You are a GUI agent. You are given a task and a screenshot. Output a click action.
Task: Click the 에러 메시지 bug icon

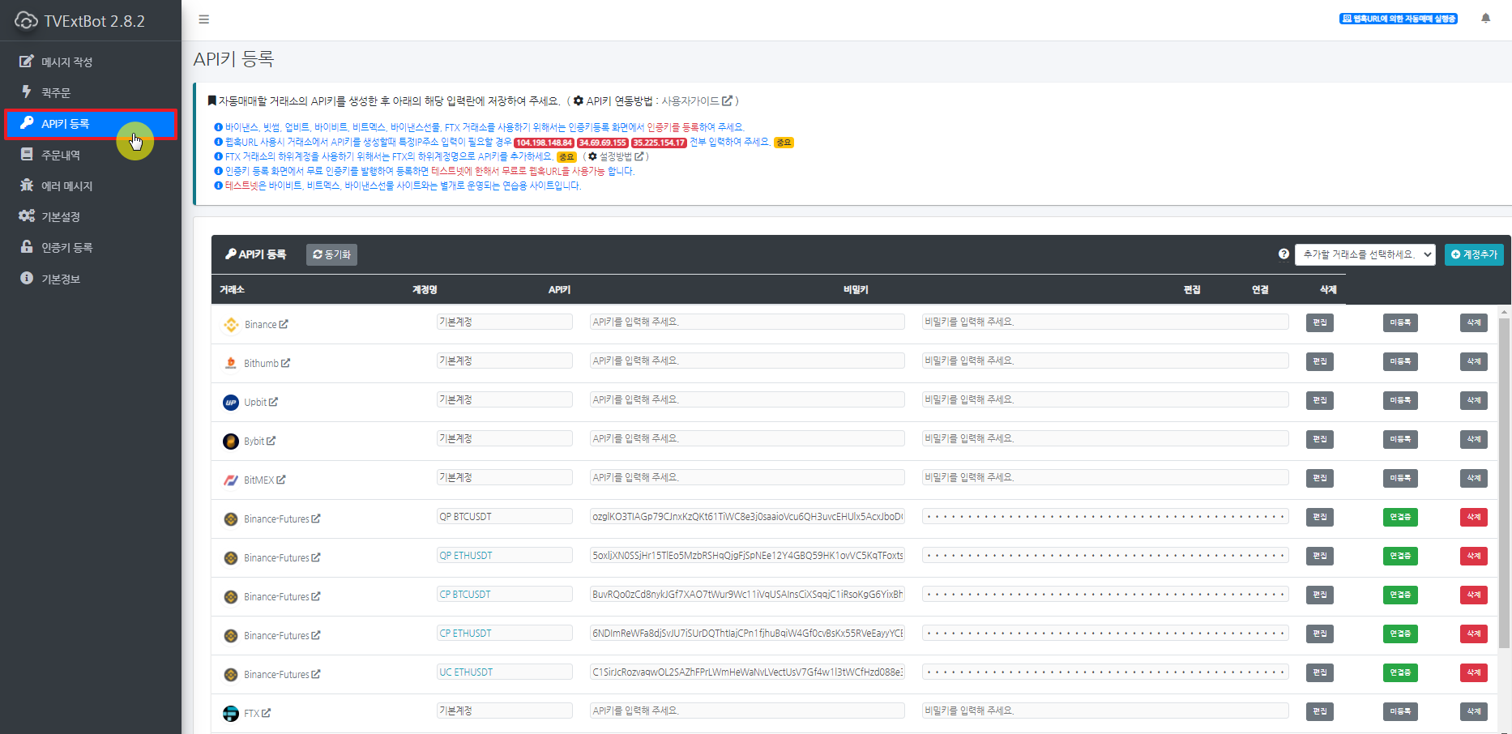click(x=25, y=185)
